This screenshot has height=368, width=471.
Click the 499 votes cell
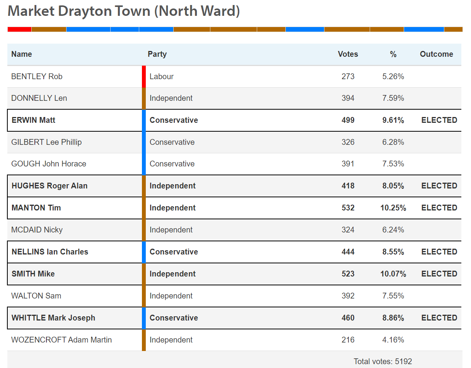pos(348,120)
